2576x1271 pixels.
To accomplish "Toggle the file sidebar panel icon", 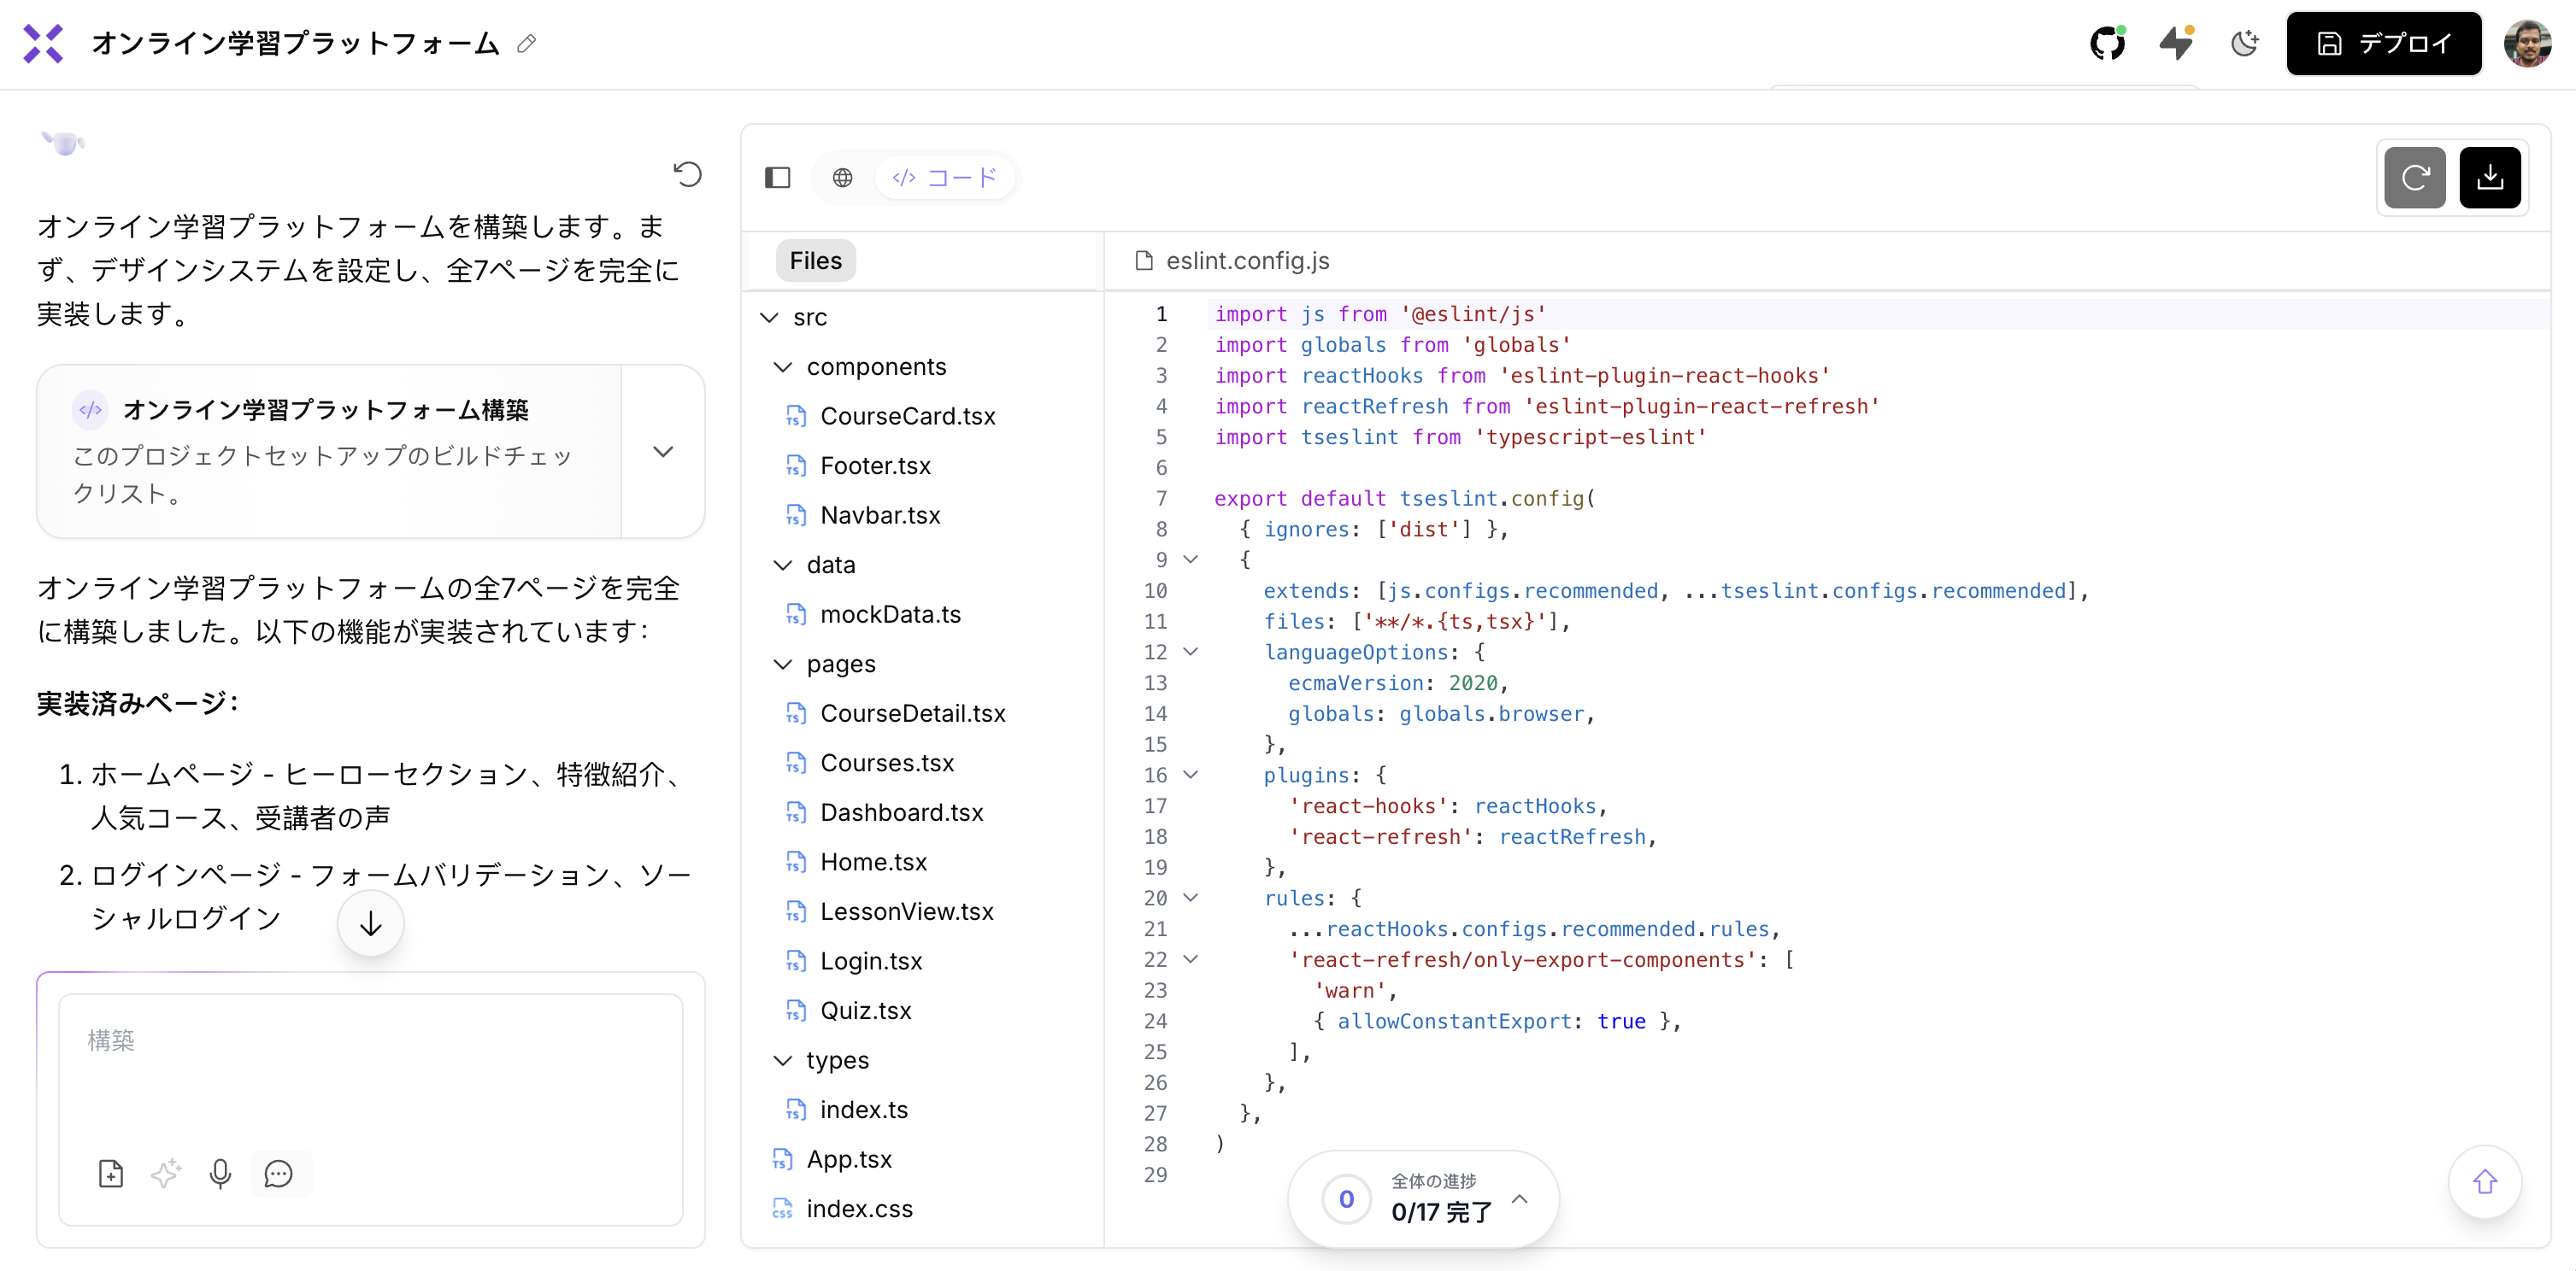I will pos(777,178).
